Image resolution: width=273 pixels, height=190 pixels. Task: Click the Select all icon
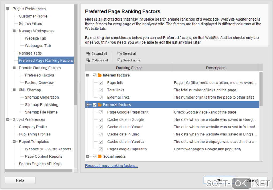pos(119,53)
